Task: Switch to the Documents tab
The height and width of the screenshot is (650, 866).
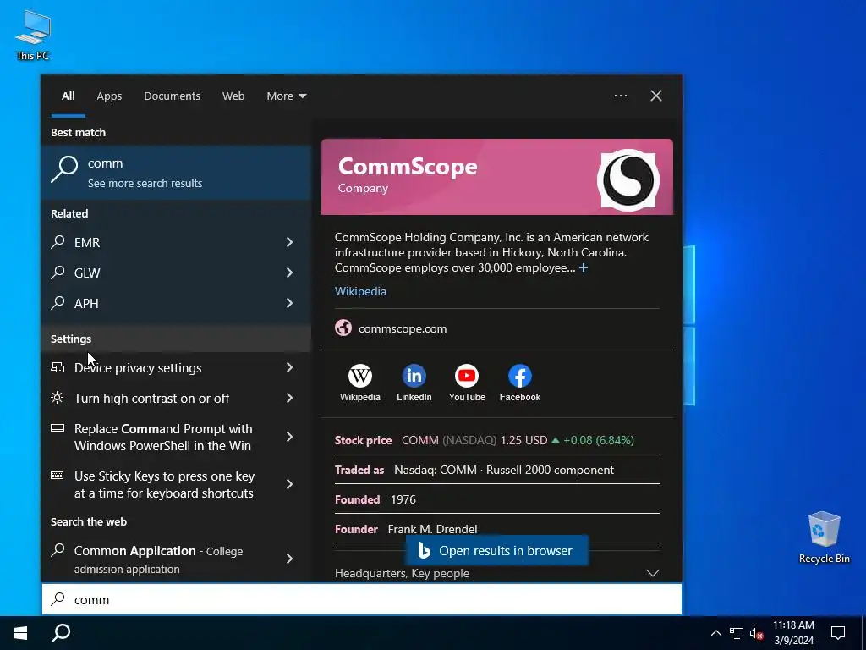Action: pyautogui.click(x=172, y=96)
